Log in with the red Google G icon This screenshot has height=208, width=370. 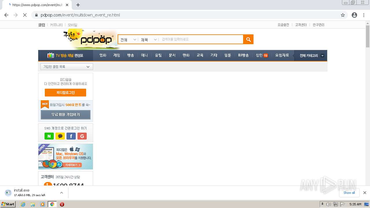coord(82,136)
